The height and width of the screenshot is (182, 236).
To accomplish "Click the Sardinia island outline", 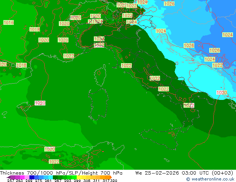I will pos(99,104).
